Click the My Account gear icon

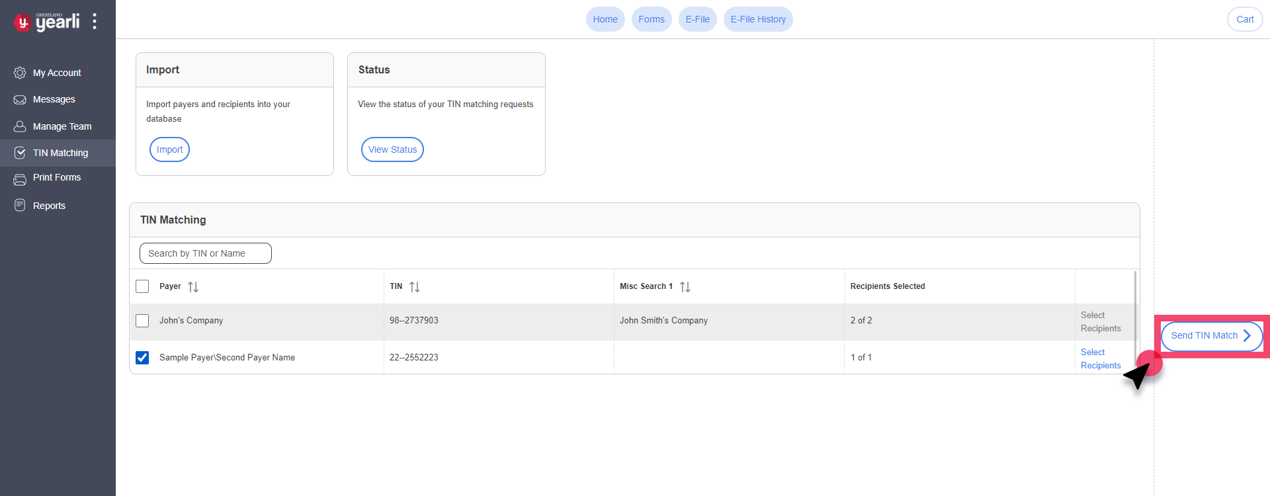pyautogui.click(x=20, y=73)
